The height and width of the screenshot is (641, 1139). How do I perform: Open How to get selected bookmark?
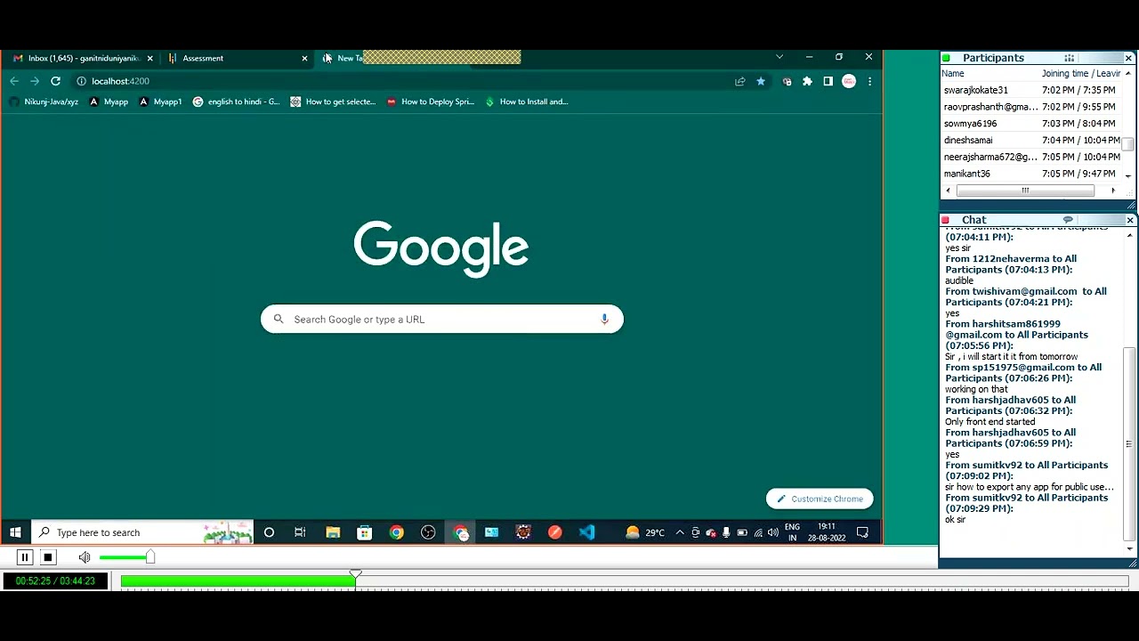(x=333, y=101)
